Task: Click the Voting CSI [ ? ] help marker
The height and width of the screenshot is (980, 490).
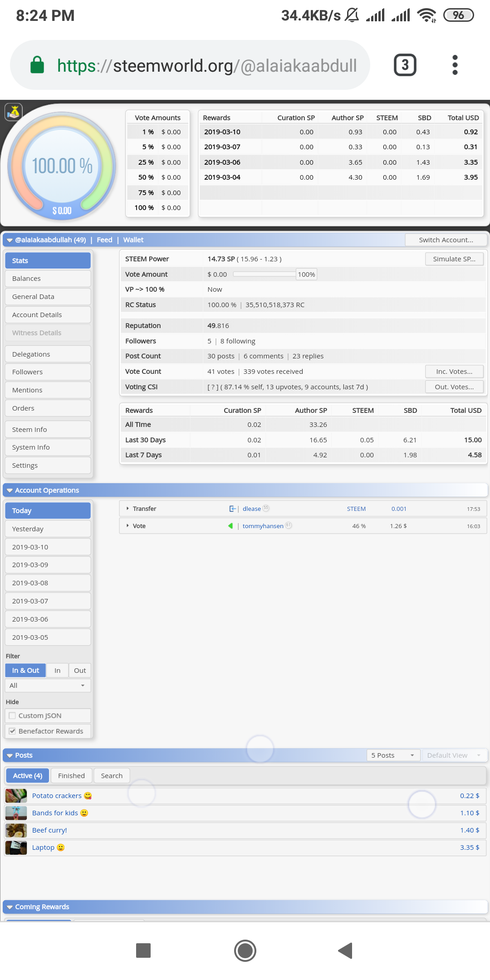Action: (213, 387)
